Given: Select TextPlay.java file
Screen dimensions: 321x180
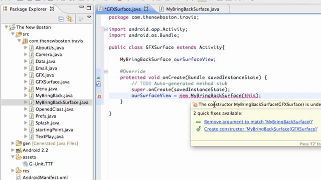Looking at the screenshot, I should coord(49,136).
